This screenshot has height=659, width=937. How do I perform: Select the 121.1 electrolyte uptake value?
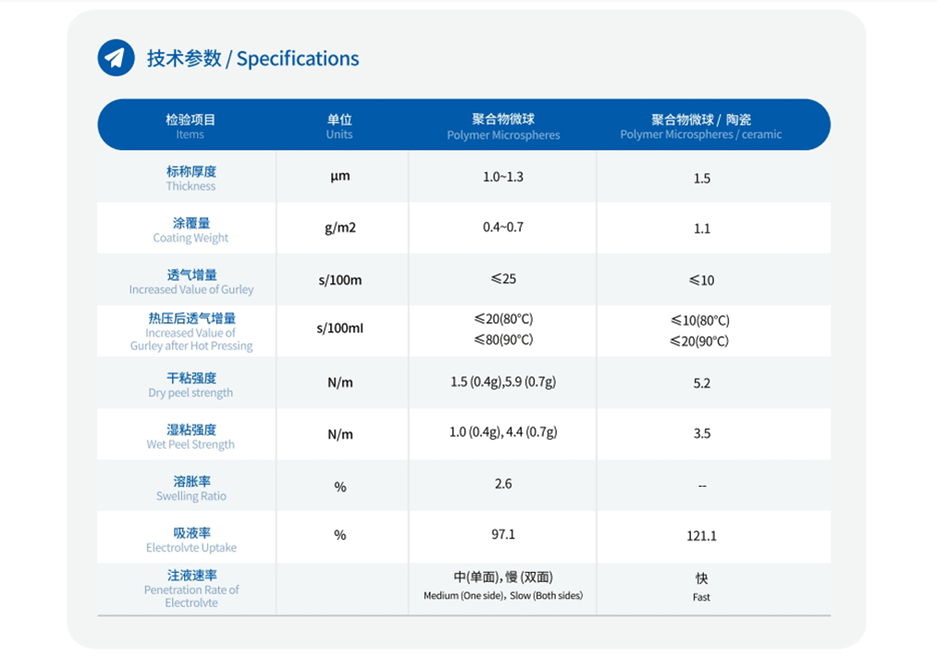[x=701, y=537]
